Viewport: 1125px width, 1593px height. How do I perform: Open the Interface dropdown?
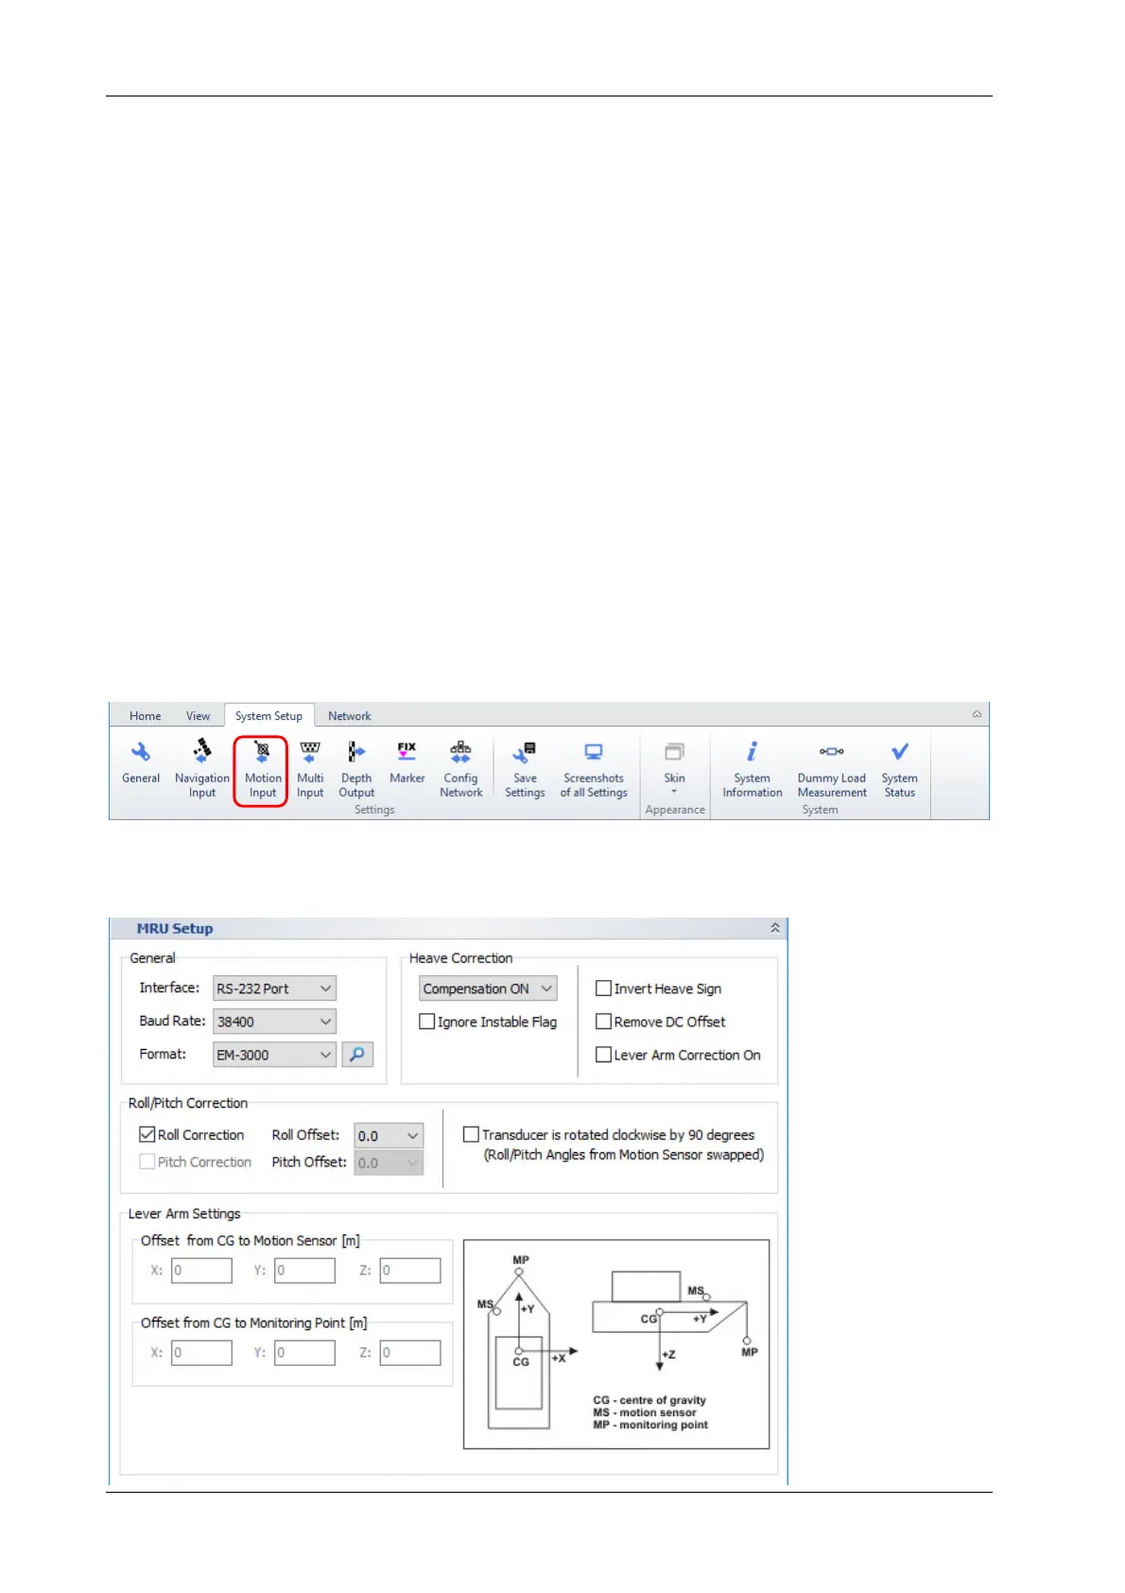(x=274, y=989)
